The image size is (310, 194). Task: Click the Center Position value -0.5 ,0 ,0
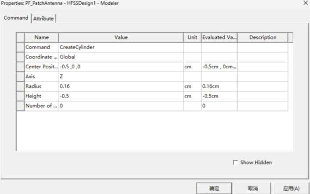[x=121, y=67]
